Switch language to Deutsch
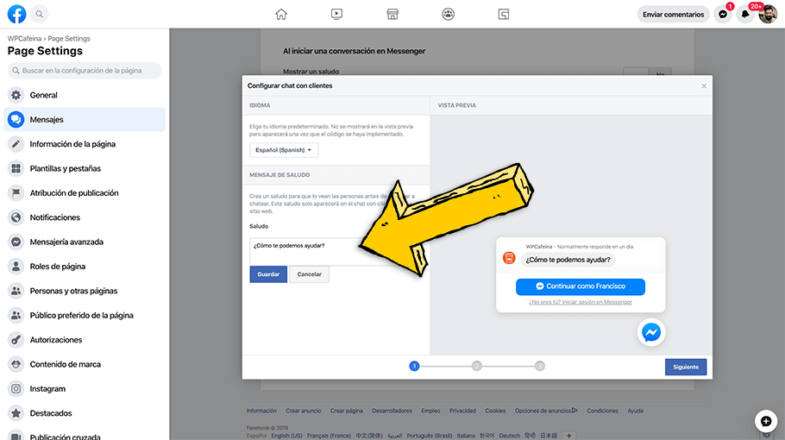 510,436
